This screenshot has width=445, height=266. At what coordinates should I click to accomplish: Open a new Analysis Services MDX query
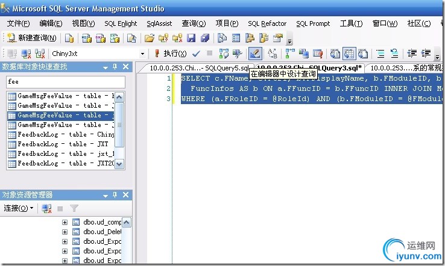pyautogui.click(x=87, y=38)
